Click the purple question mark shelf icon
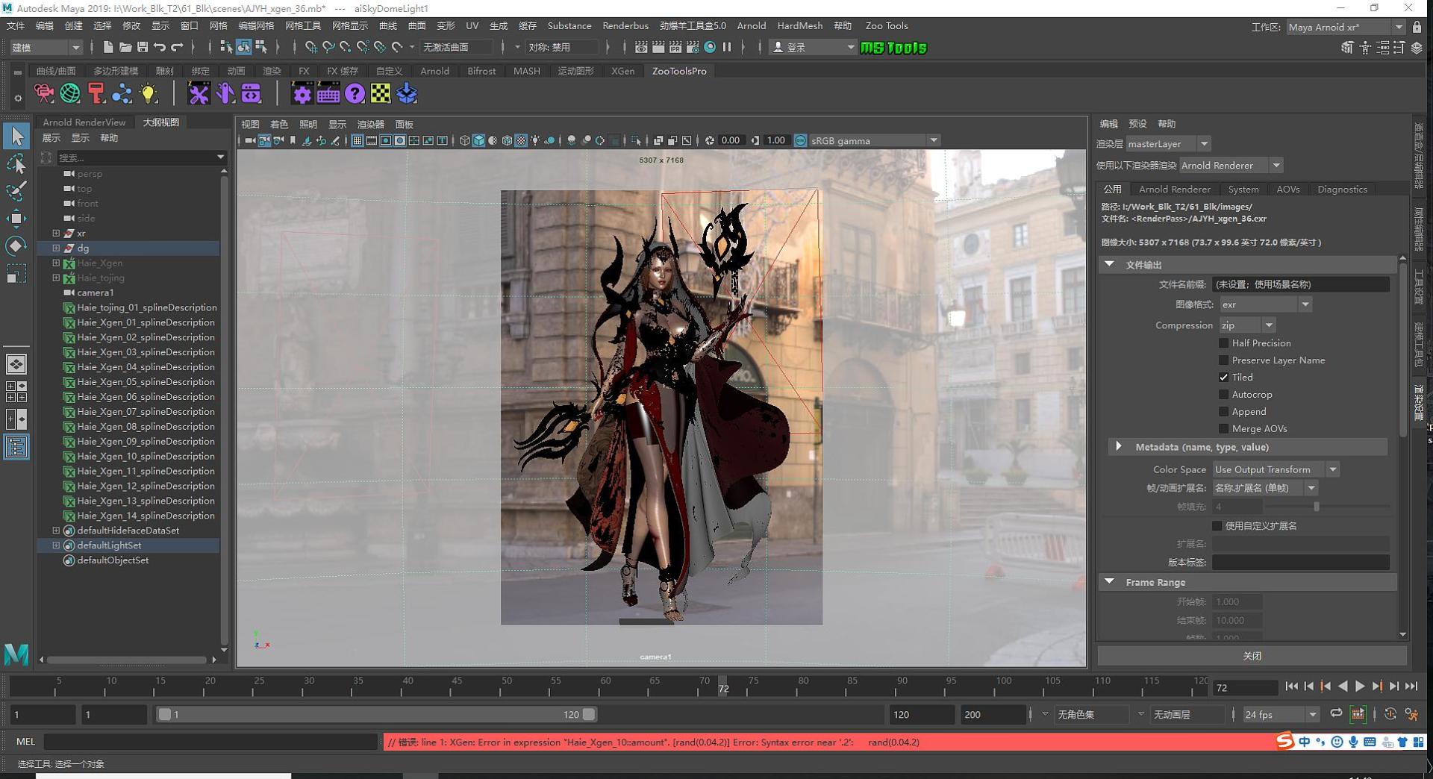 (355, 94)
